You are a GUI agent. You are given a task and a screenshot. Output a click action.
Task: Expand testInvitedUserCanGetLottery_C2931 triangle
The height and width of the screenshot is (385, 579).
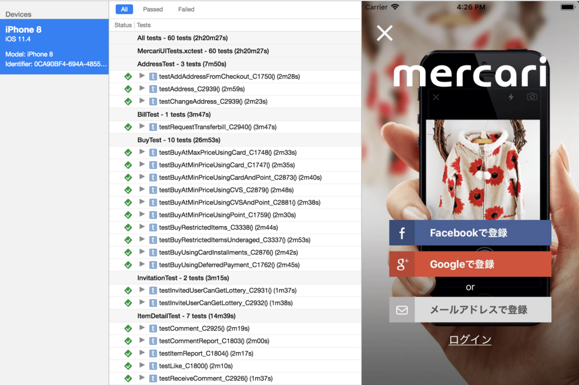(142, 290)
